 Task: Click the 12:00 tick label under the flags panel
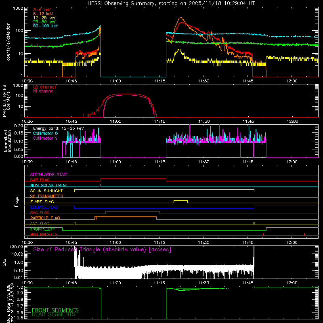point(292,243)
